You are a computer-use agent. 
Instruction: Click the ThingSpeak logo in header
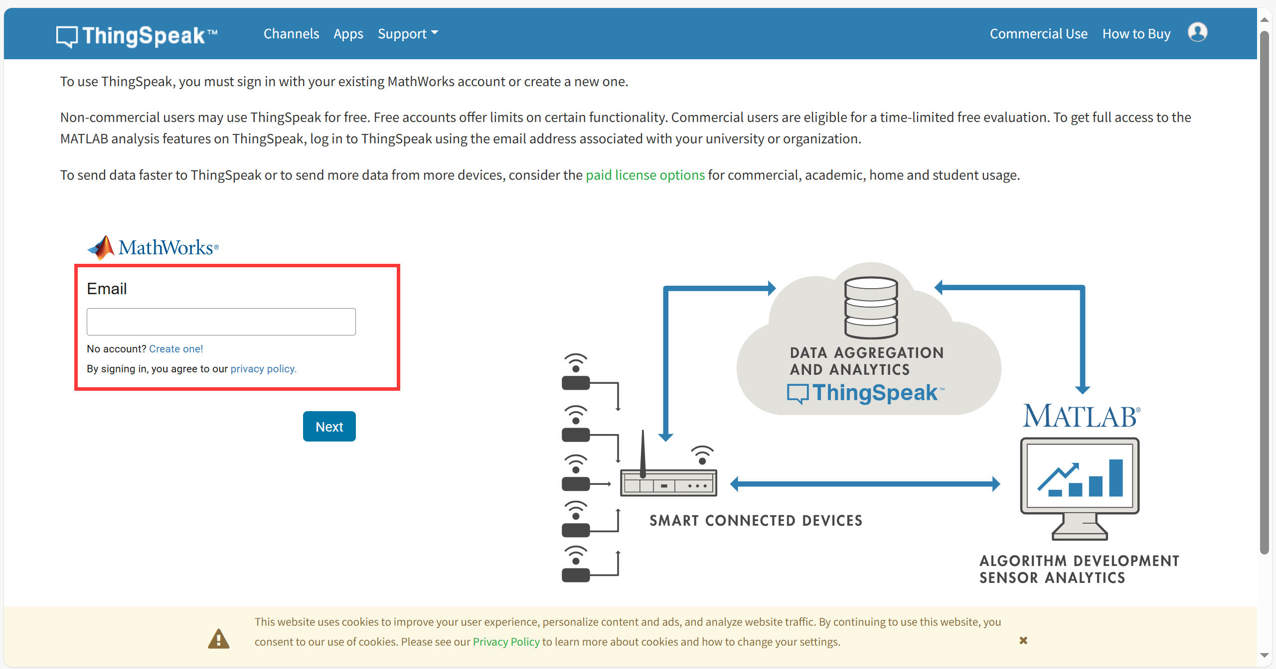coord(137,36)
